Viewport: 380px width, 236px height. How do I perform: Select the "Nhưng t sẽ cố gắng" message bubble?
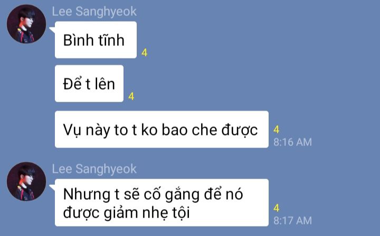click(161, 203)
